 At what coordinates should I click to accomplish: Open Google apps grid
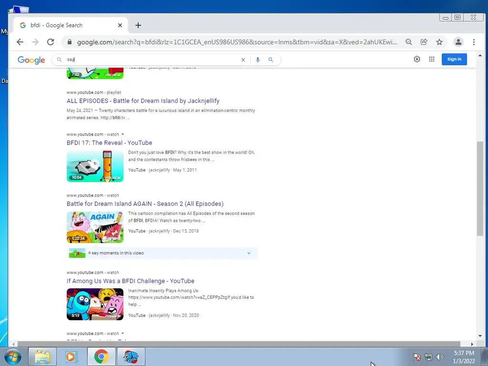[431, 59]
